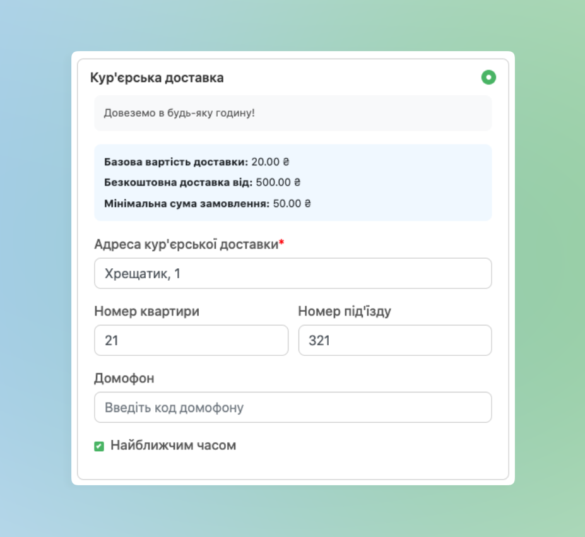The image size is (585, 537).
Task: Click the Мінімальна сума замовлення label
Action: 187,204
